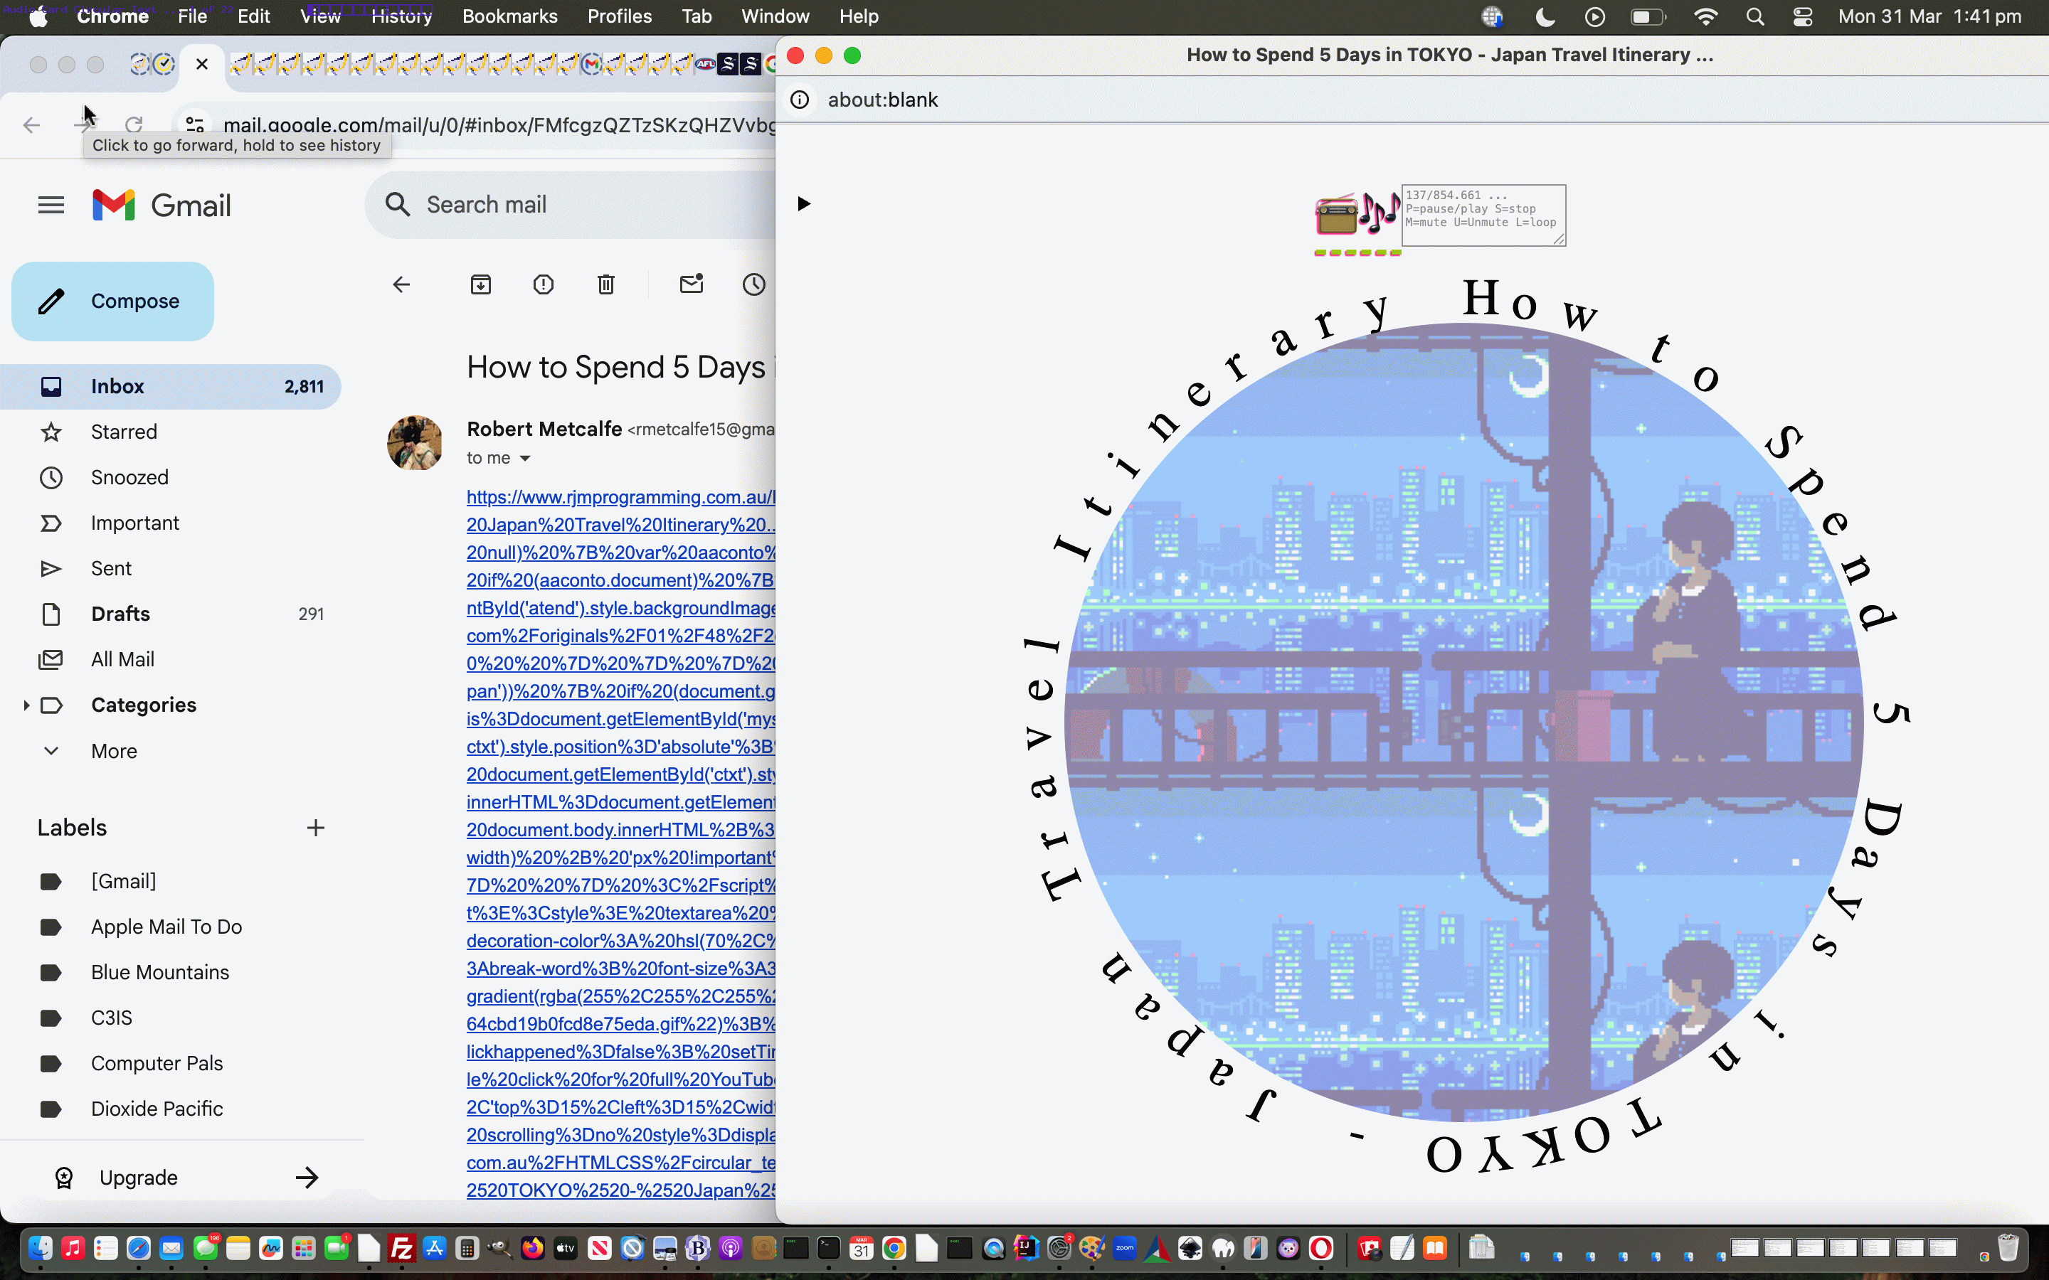Report this email as spam
Viewport: 2049px width, 1280px height.
(544, 284)
